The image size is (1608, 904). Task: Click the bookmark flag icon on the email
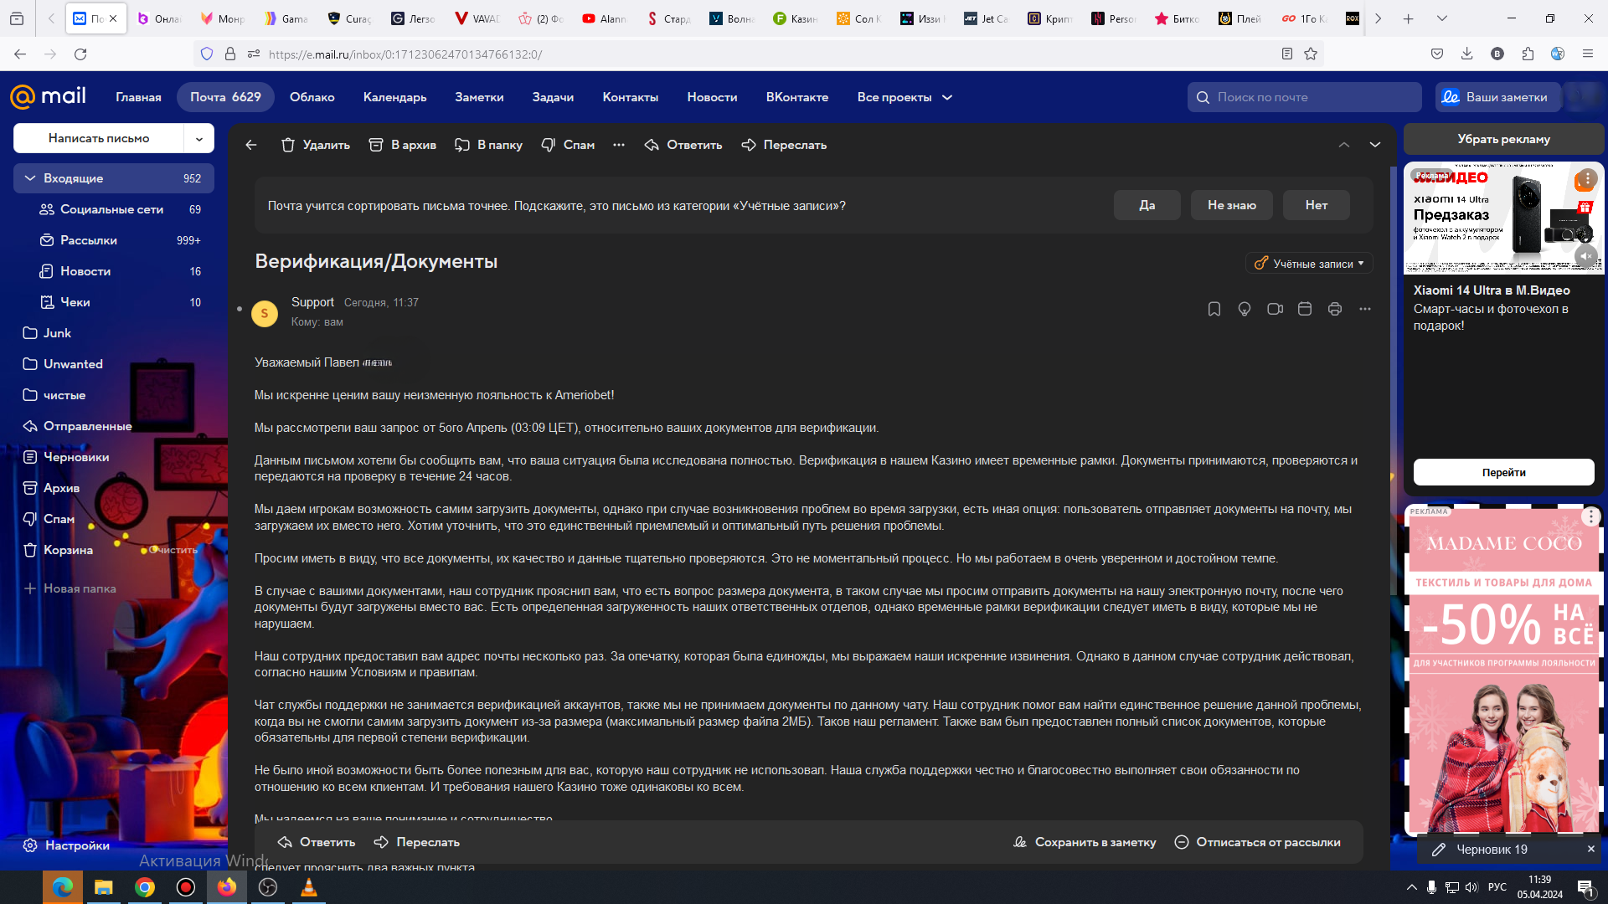tap(1214, 310)
